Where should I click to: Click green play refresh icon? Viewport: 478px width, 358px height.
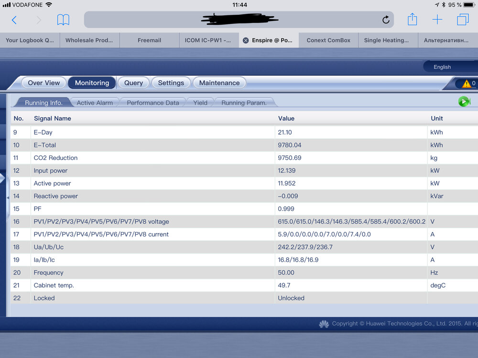(464, 101)
